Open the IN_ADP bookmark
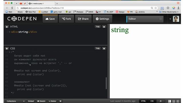The height and width of the screenshot is (103, 183). (108, 12)
